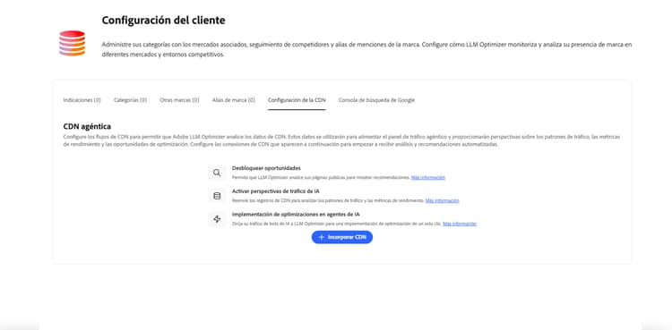Image resolution: width=672 pixels, height=330 pixels.
Task: Open the Indicaciones (0) tab
Action: pos(82,100)
